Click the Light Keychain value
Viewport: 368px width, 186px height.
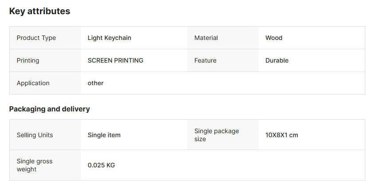click(109, 38)
